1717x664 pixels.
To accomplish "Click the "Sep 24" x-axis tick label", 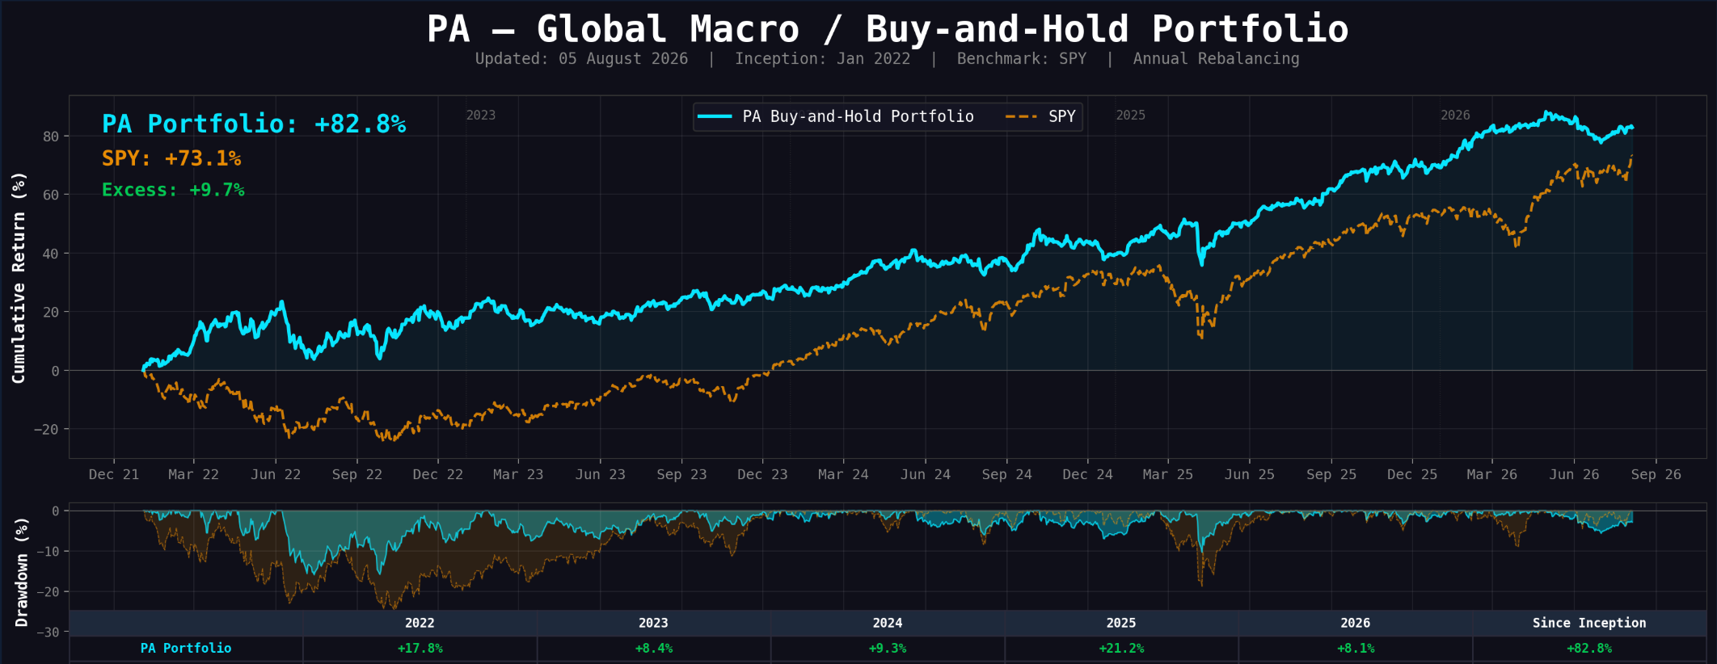I will pos(1006,474).
